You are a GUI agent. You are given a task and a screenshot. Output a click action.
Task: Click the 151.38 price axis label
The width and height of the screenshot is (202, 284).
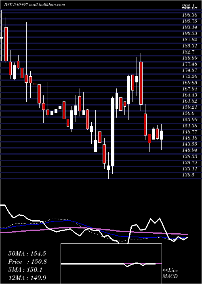coord(189,125)
